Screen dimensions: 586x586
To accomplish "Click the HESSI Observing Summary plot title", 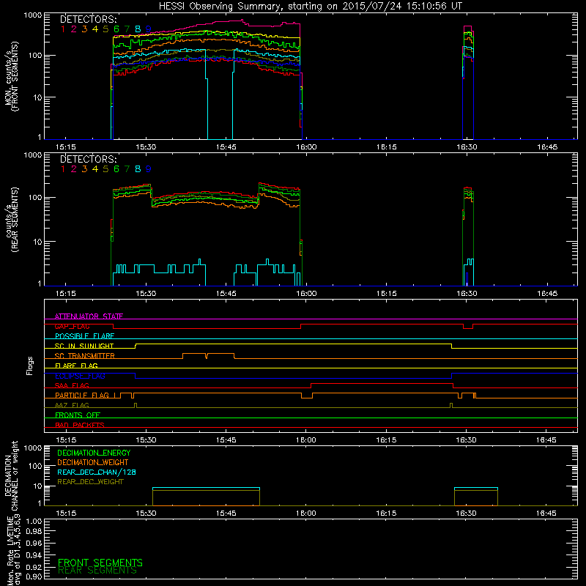I will coord(310,7).
